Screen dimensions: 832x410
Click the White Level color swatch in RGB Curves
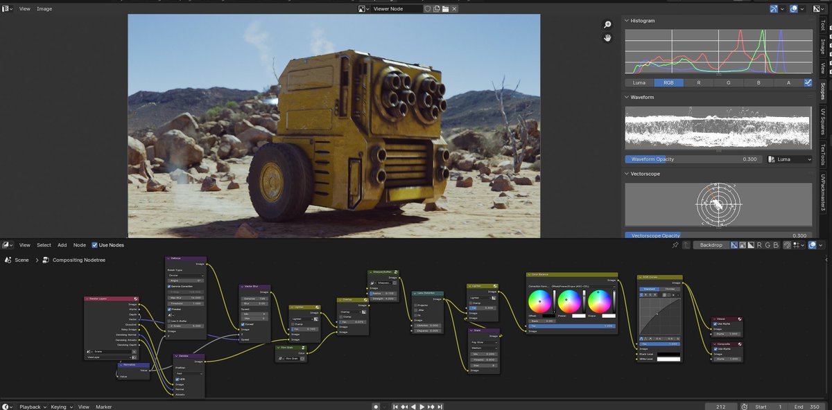[669, 357]
